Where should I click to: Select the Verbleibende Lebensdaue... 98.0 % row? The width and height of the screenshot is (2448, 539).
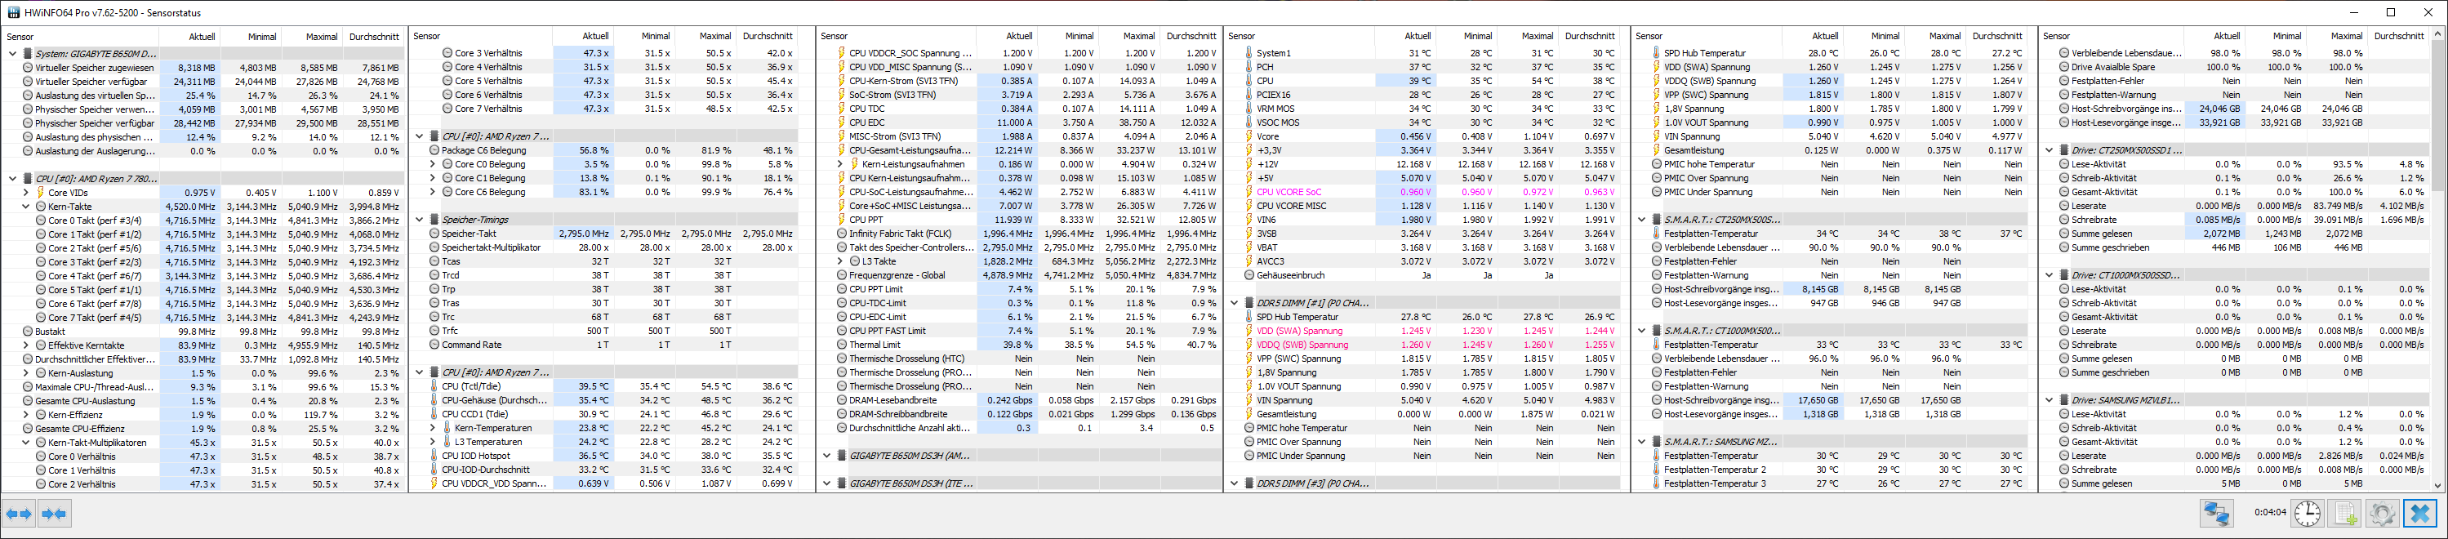pyautogui.click(x=2241, y=53)
